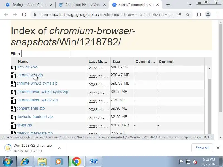Sort by Name column header
The height and width of the screenshot is (167, 223).
click(x=23, y=62)
